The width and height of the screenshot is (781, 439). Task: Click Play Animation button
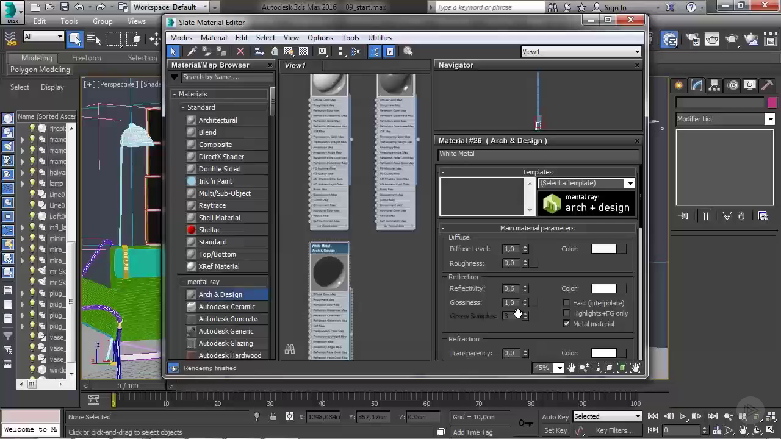[x=683, y=416]
